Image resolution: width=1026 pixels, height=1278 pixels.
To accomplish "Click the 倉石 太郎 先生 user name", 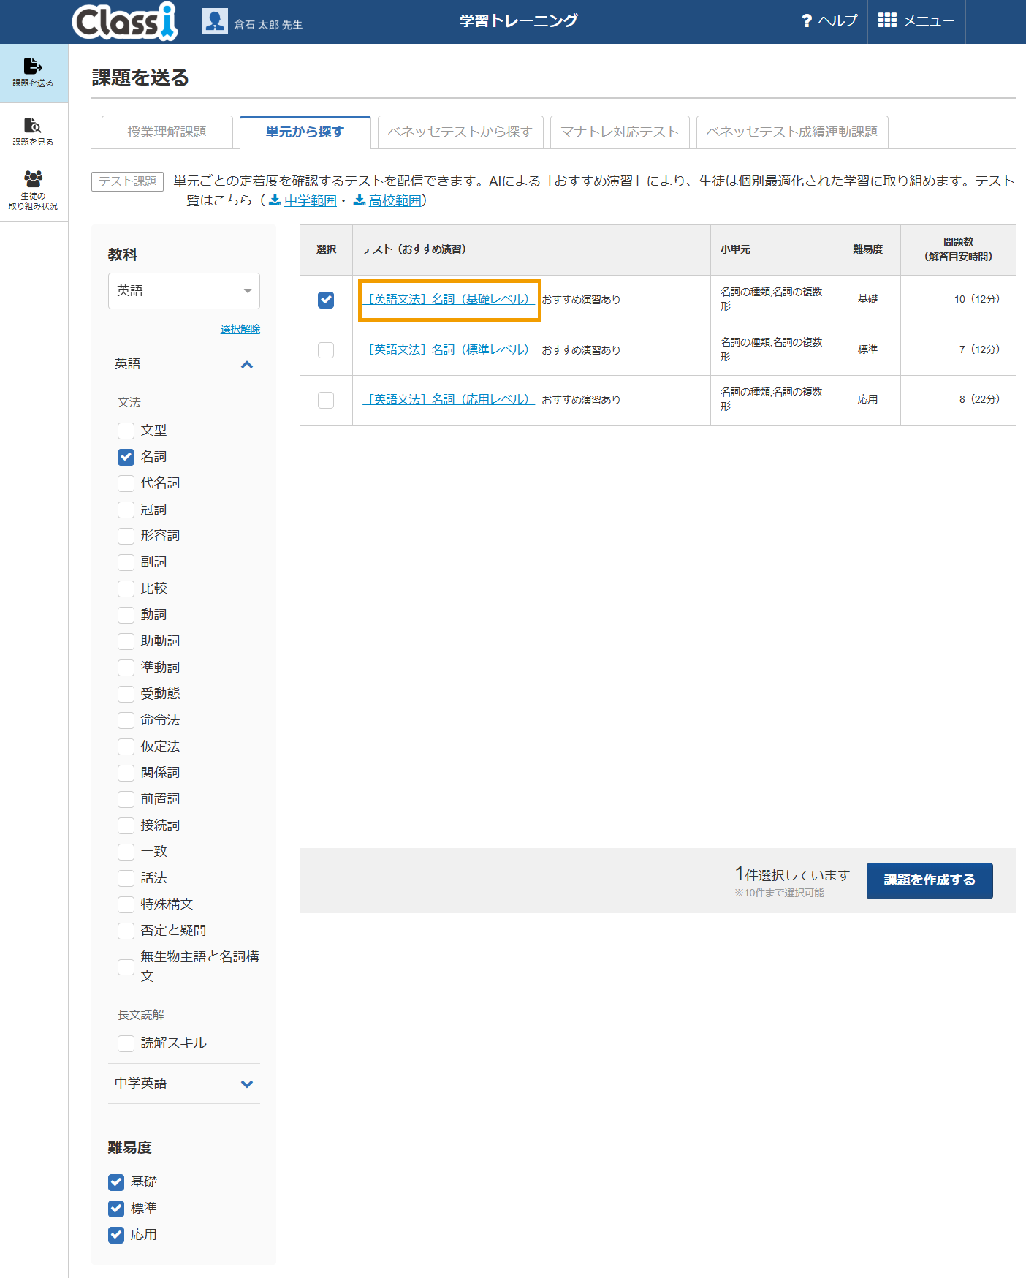I will tap(268, 24).
